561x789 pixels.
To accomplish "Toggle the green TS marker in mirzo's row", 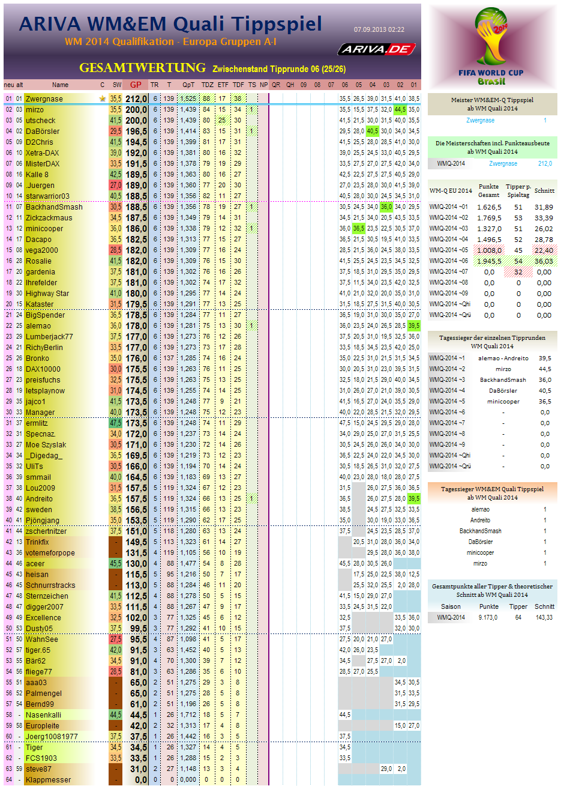I will tap(252, 109).
